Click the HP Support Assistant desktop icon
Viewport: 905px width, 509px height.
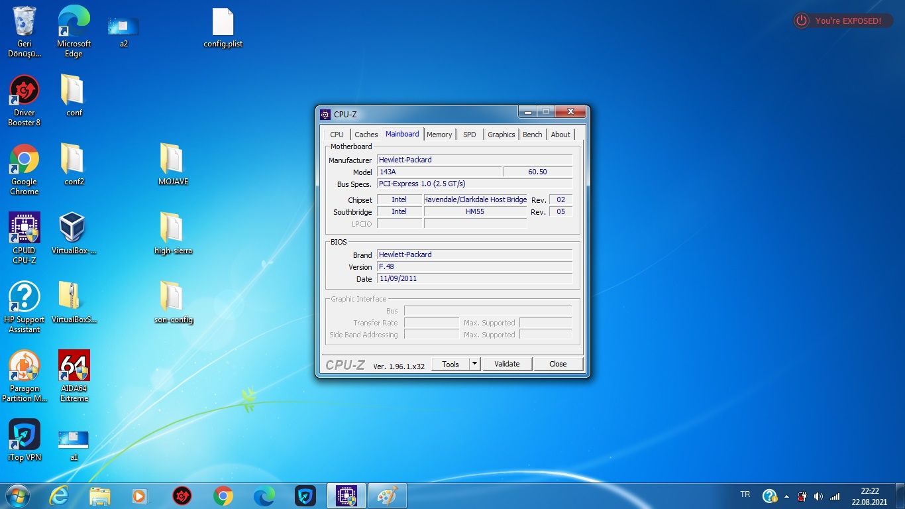25,298
